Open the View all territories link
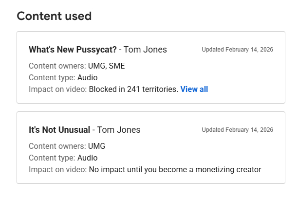 (x=194, y=90)
